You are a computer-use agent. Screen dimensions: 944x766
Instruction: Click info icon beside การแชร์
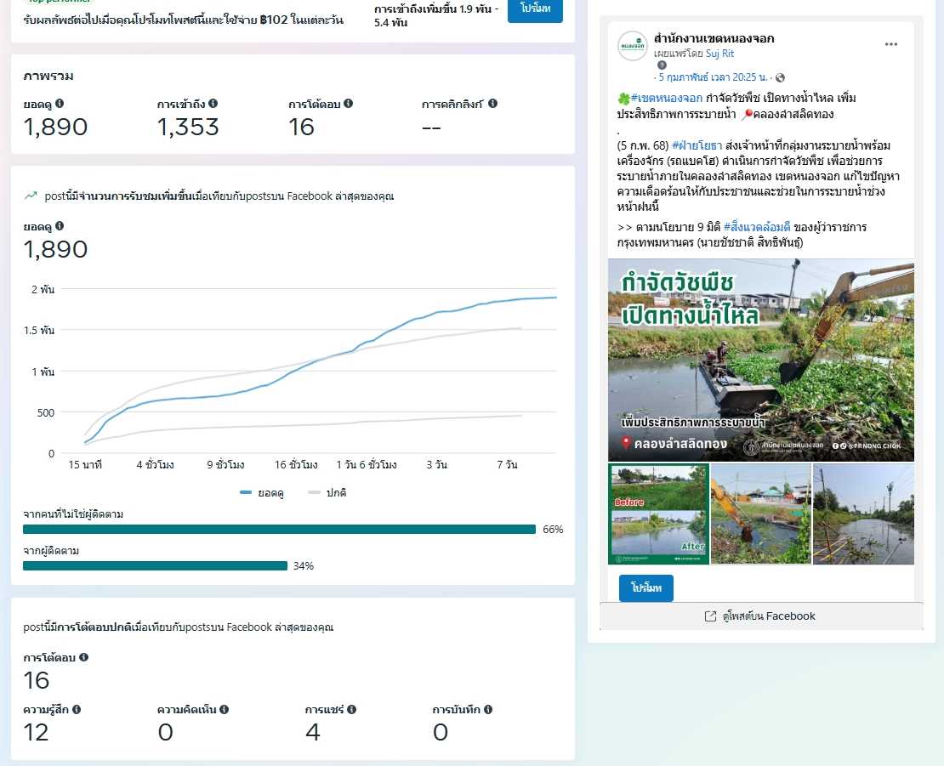pyautogui.click(x=351, y=709)
